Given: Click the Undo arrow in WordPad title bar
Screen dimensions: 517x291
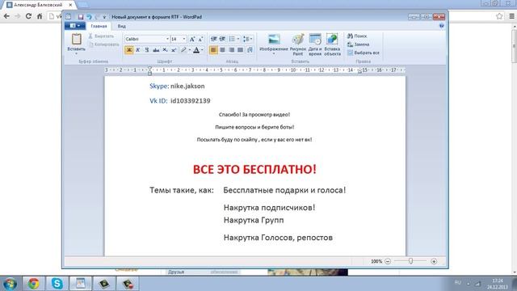Looking at the screenshot, I should click(89, 17).
